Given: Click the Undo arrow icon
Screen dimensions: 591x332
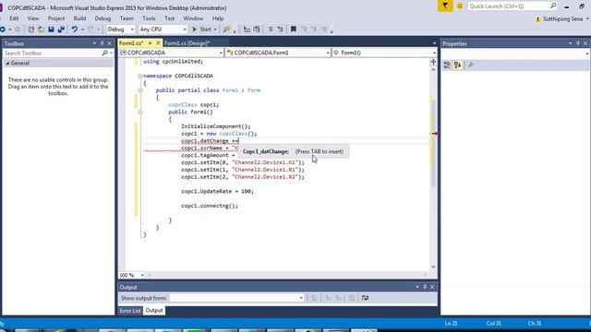Looking at the screenshot, I should [x=74, y=29].
